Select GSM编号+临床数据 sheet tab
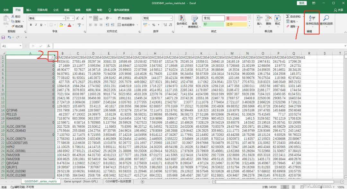This screenshot has width=347, height=189. coord(118,181)
